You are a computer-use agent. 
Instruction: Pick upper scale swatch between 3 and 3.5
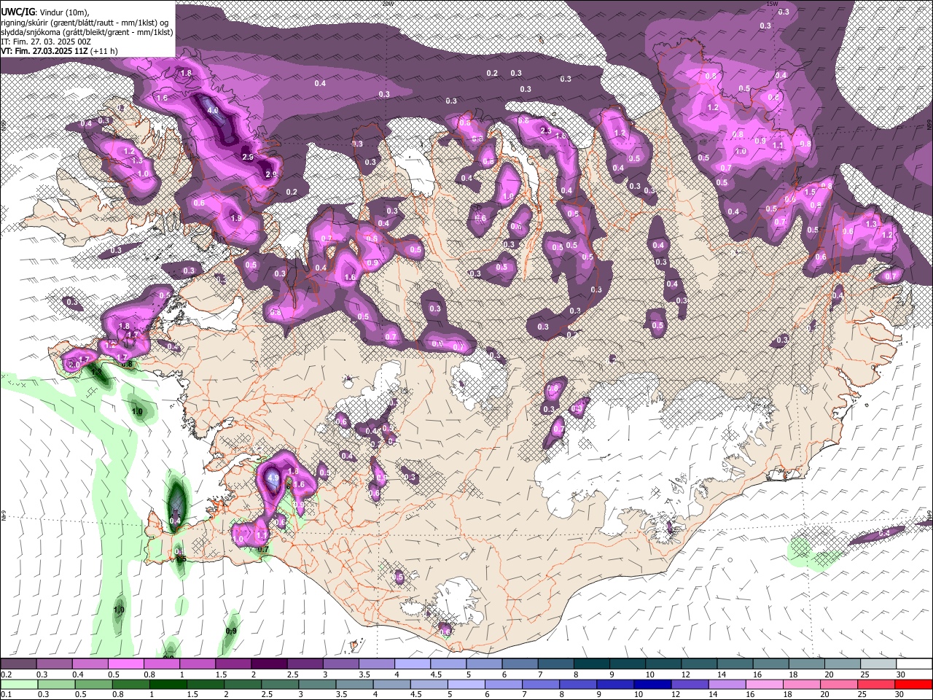pos(340,664)
